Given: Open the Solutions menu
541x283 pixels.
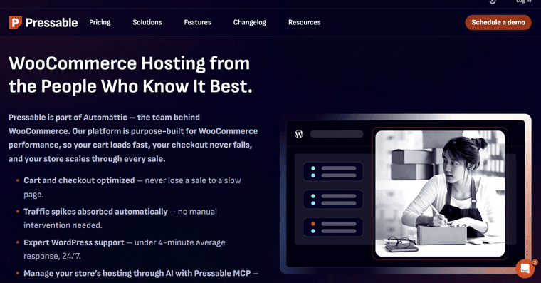Looking at the screenshot, I should coord(147,23).
